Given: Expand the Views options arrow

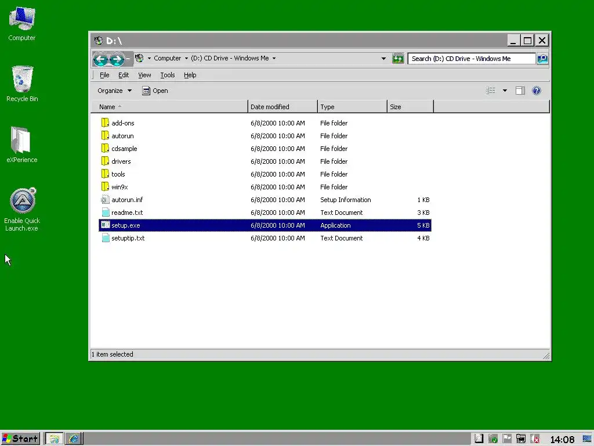Looking at the screenshot, I should [x=505, y=90].
